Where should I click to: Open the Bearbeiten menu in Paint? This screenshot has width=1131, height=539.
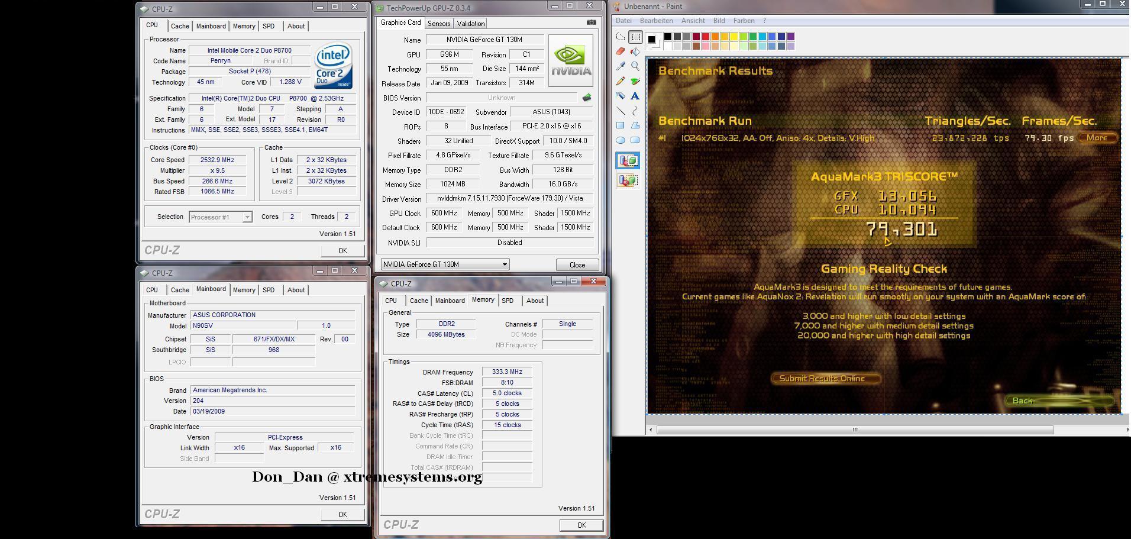tap(656, 21)
